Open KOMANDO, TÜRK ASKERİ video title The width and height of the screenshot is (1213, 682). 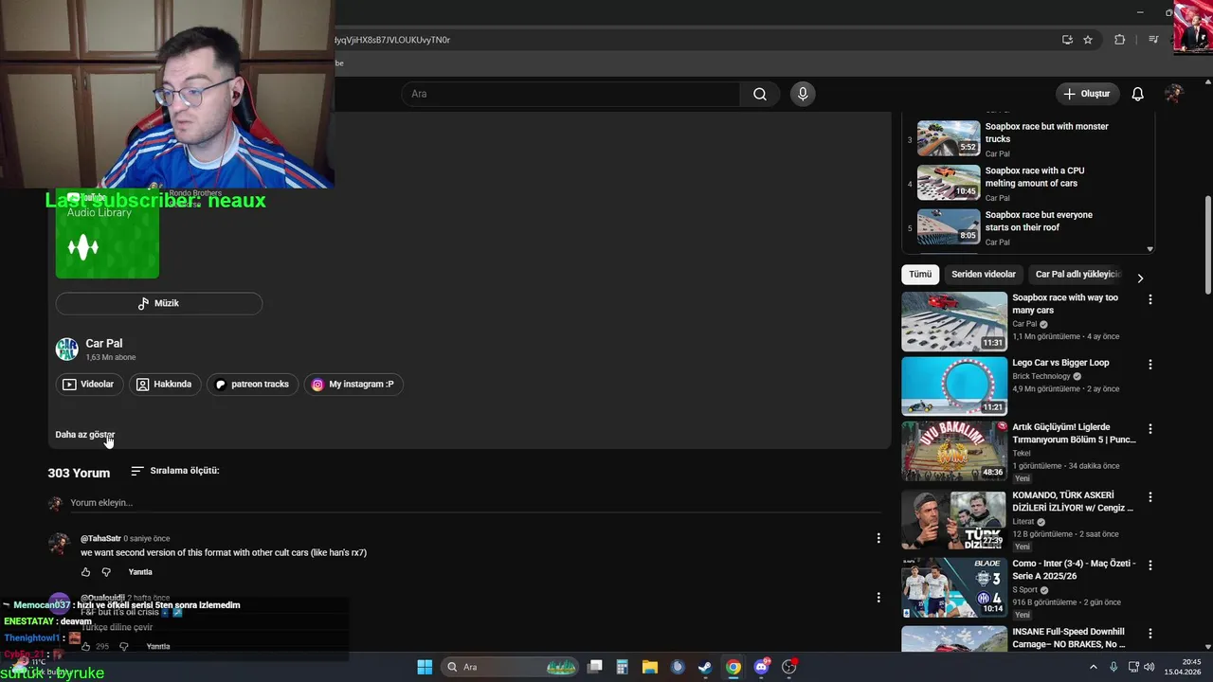(x=1073, y=502)
